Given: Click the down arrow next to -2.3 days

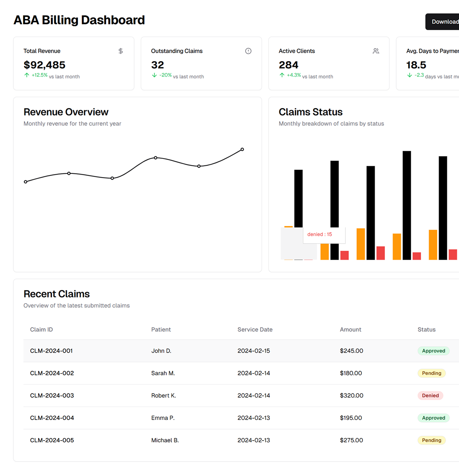Looking at the screenshot, I should tap(409, 75).
